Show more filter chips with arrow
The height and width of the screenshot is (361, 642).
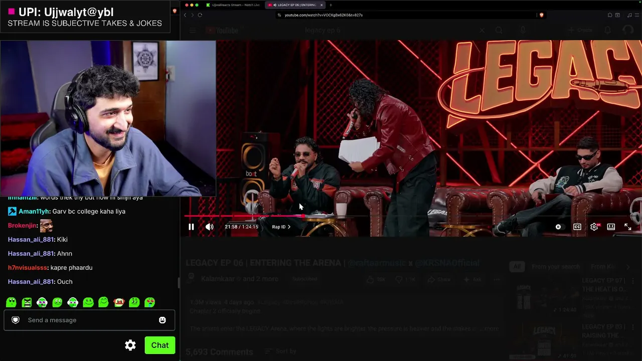(x=628, y=267)
